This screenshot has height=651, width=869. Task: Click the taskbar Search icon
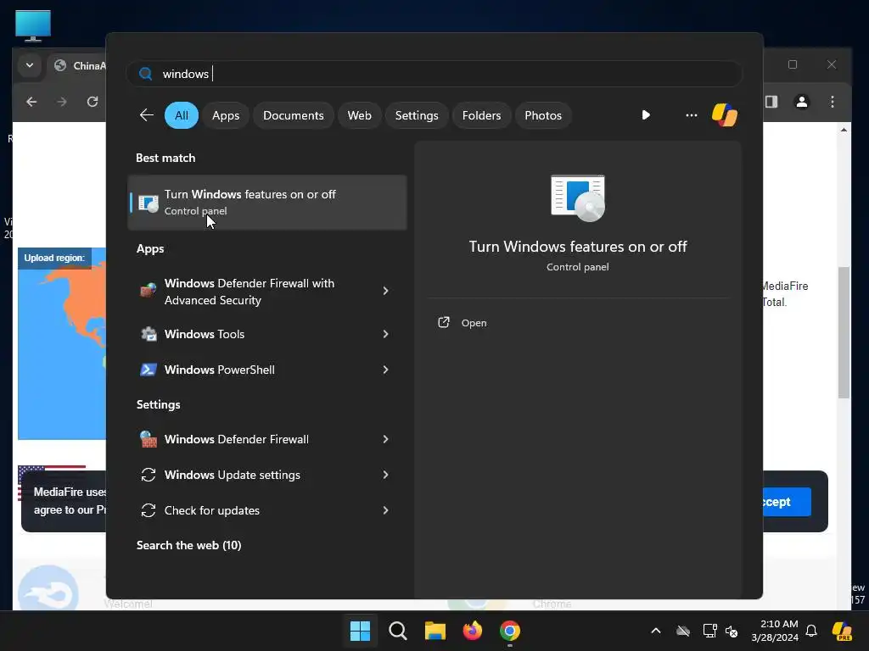coord(398,631)
